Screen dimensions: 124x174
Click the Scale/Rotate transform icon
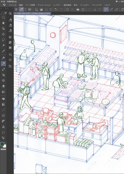pos(83,9)
